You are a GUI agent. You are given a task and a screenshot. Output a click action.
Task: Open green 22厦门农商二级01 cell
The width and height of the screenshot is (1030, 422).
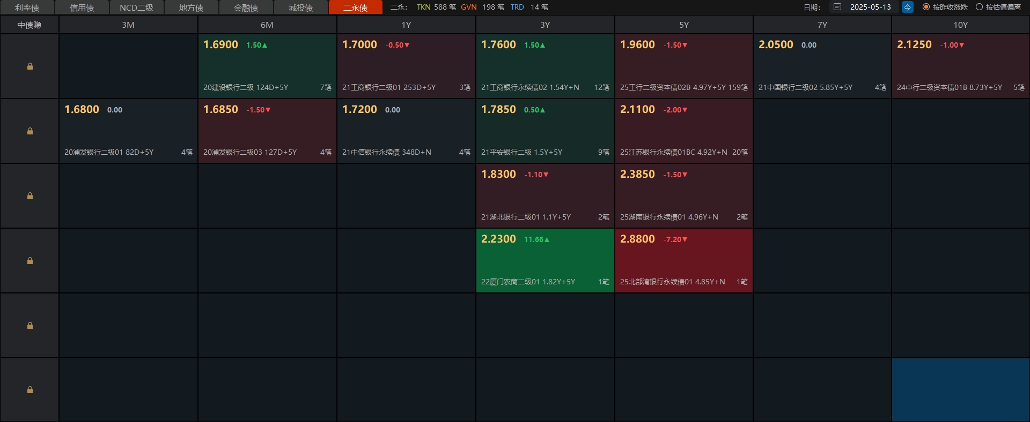(545, 261)
